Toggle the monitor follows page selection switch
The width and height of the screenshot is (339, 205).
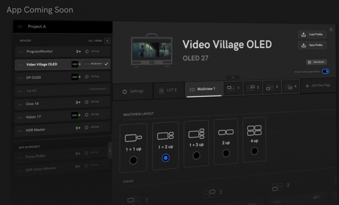[325, 72]
